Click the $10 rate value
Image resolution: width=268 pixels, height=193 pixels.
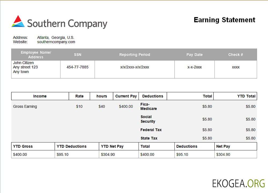79,106
